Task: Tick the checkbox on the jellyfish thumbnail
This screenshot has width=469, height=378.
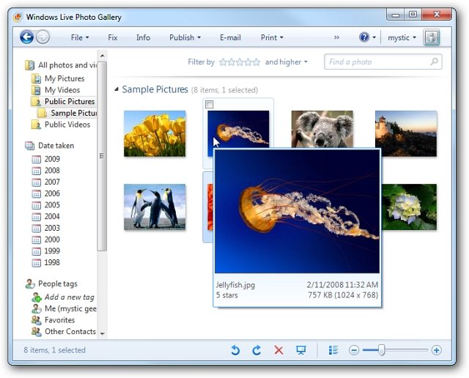Action: (x=211, y=105)
